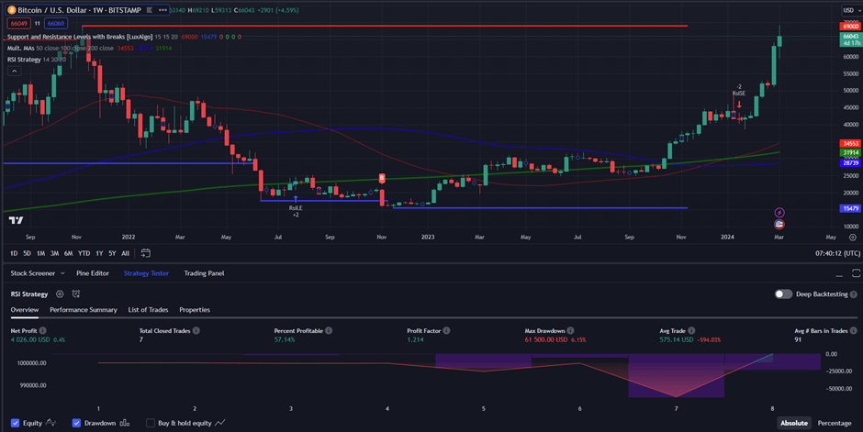Turn on Deep Backtesting toggle
This screenshot has height=432, width=863.
tap(783, 294)
